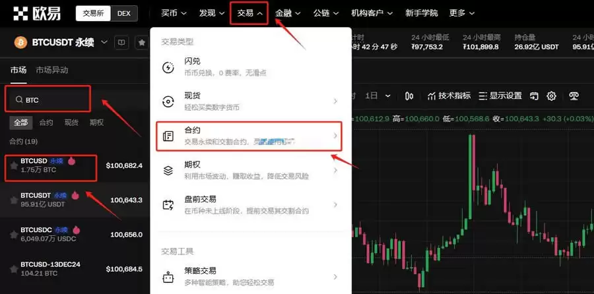
Task: Expand the 金融 menu
Action: [x=288, y=13]
